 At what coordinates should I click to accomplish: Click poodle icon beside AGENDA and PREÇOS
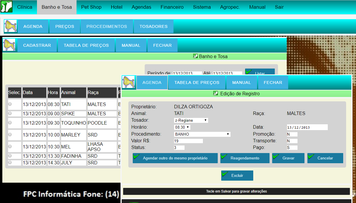click(10, 26)
